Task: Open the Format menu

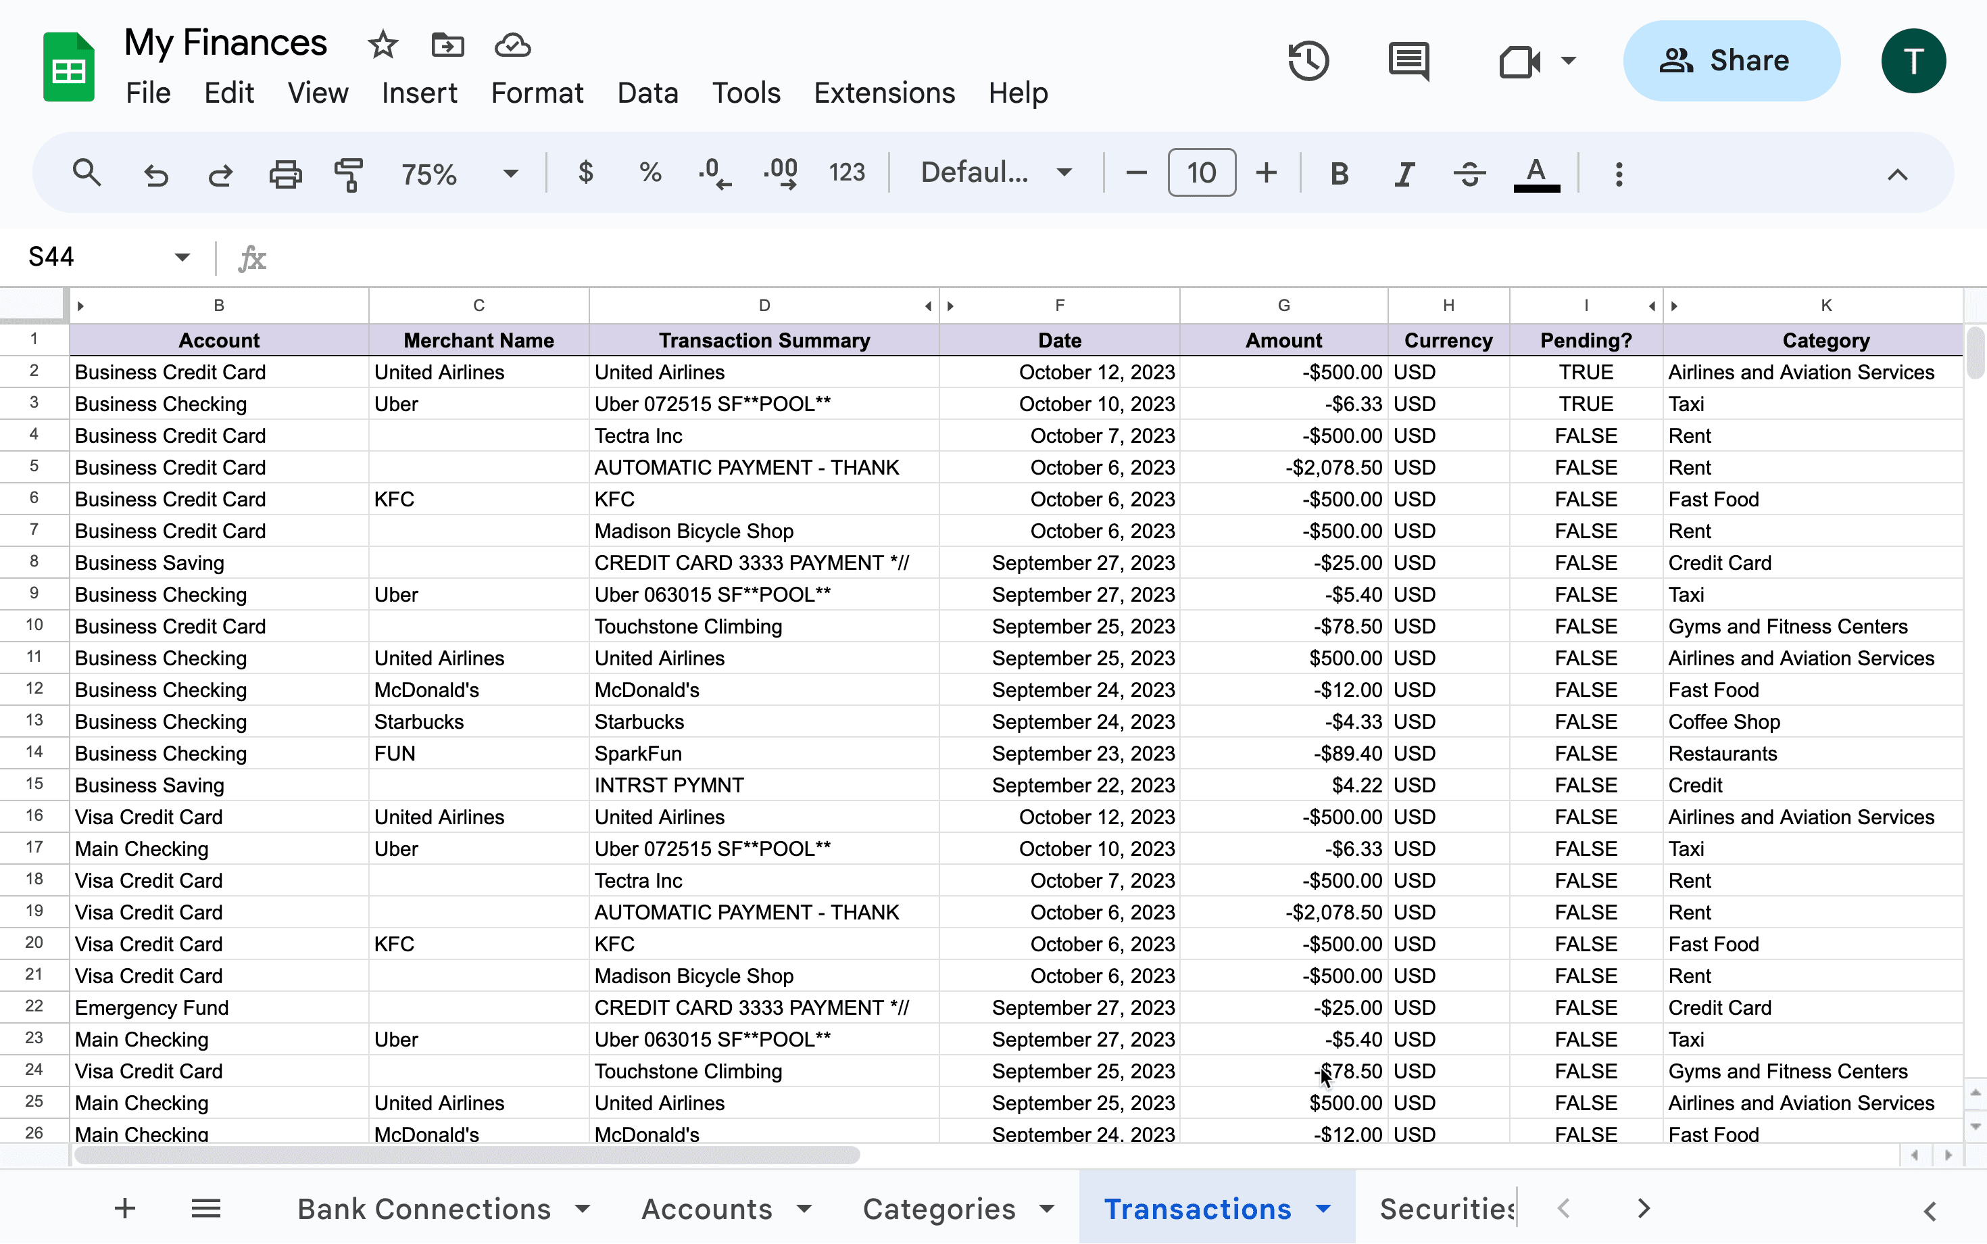Action: point(536,93)
